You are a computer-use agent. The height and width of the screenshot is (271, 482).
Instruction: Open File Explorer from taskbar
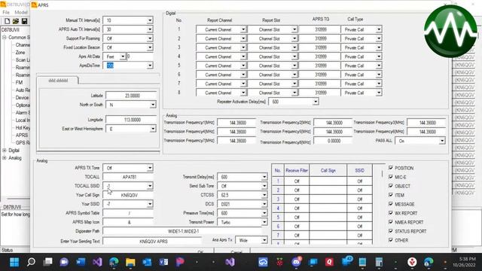[130, 262]
